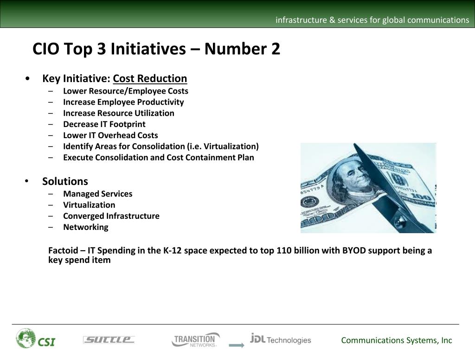Select 'Networking' bullet
This screenshot has width=475, height=356.
[86, 227]
